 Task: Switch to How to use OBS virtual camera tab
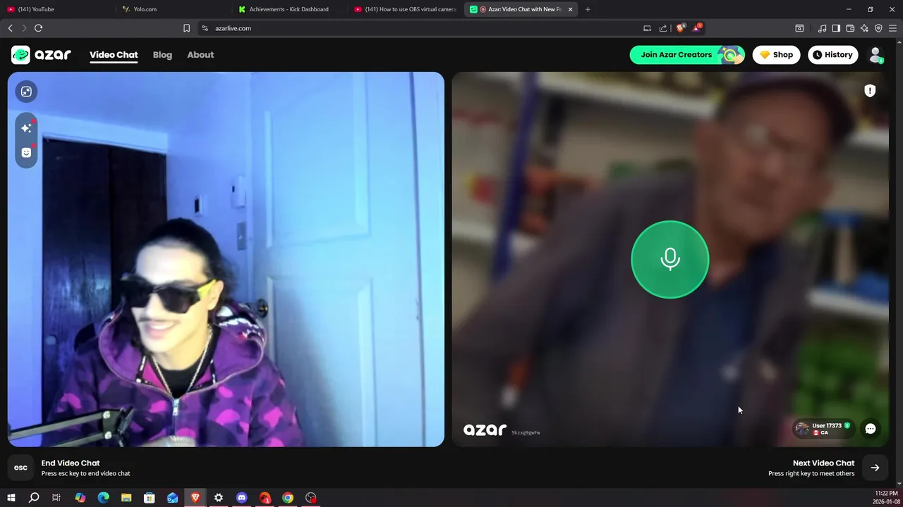pos(406,9)
